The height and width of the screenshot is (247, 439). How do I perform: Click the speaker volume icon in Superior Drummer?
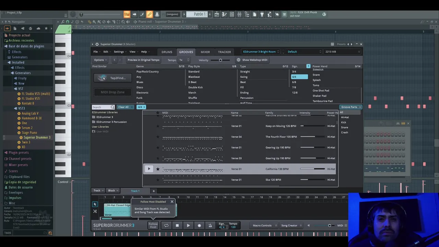308,225
